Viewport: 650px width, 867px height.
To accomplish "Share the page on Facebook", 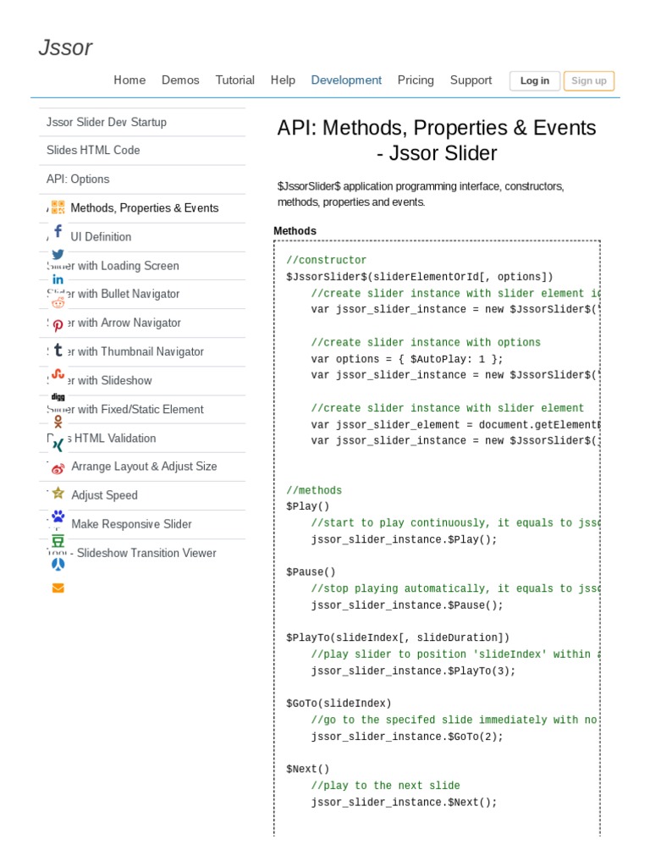I will tap(58, 231).
